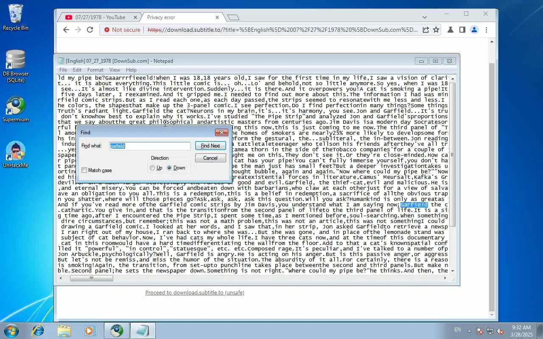Switch to Supermium taskbar button
Viewport: 543px width, 339px height.
coord(117,331)
